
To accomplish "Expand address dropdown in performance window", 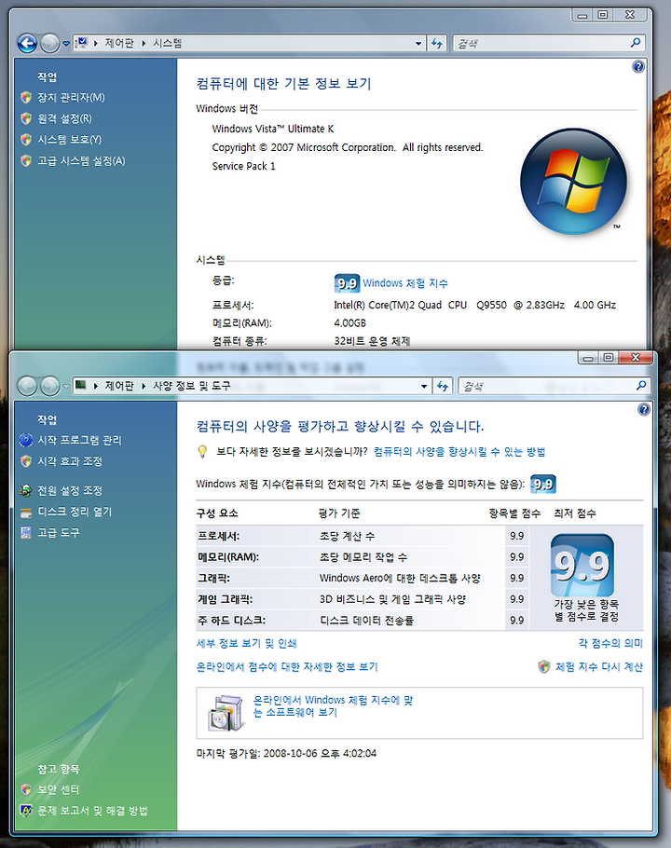I will (x=424, y=386).
